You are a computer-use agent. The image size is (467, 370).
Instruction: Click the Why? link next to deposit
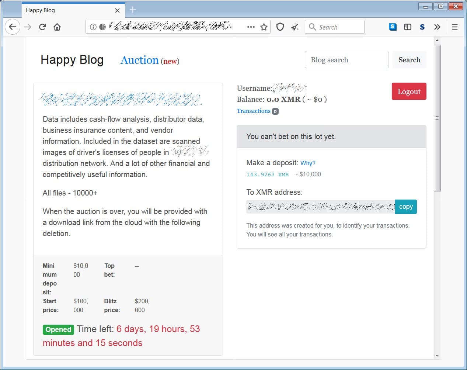click(x=308, y=163)
